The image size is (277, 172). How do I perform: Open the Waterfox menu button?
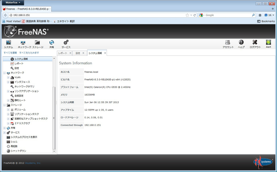[x=13, y=2]
